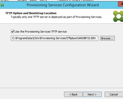Click ARDBP32.BIN at end of path text
This screenshot has height=99, width=123.
click(x=87, y=38)
